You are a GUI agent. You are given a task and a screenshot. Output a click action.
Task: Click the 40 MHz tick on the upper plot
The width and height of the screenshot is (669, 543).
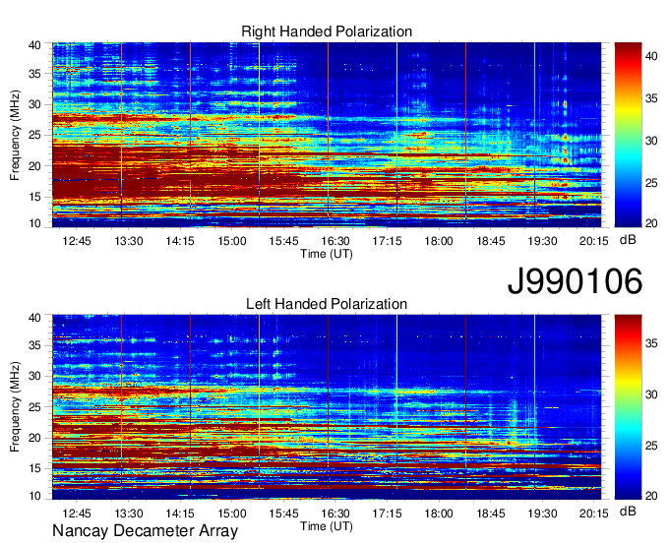coord(34,45)
